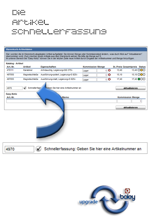Click the boley upgrade logo

click(x=107, y=199)
